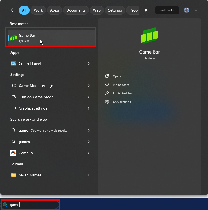Click the Pin to Start pin icon
The height and width of the screenshot is (210, 208).
pos(107,85)
